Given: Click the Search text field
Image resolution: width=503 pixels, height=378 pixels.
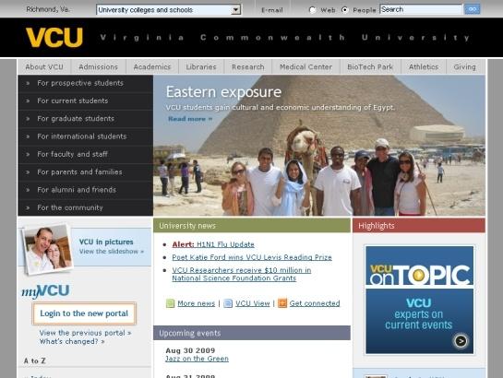Looking at the screenshot, I should coord(421,9).
